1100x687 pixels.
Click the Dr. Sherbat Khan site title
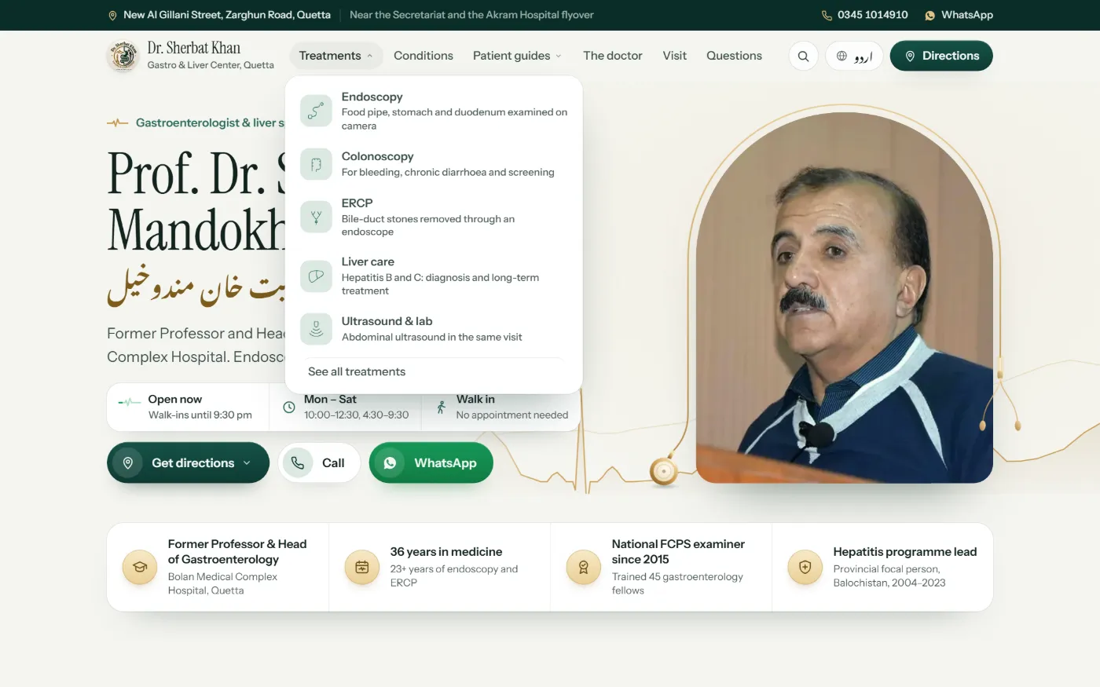click(194, 48)
